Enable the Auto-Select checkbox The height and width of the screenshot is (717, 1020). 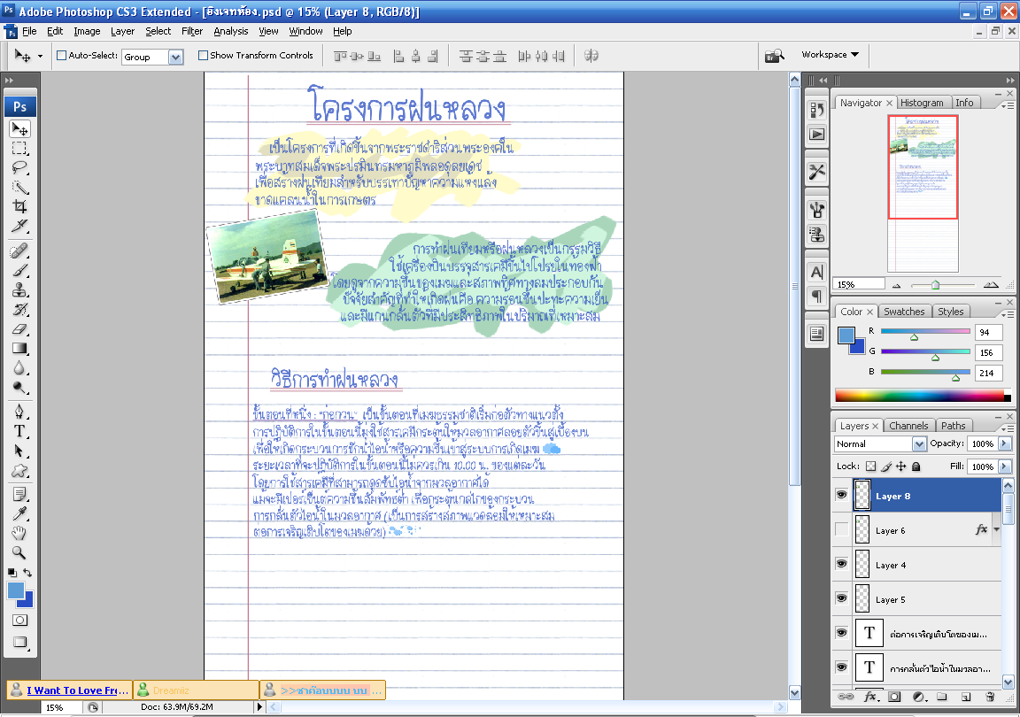coord(62,55)
